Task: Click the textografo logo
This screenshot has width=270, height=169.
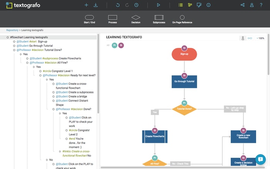Action: click(x=23, y=5)
